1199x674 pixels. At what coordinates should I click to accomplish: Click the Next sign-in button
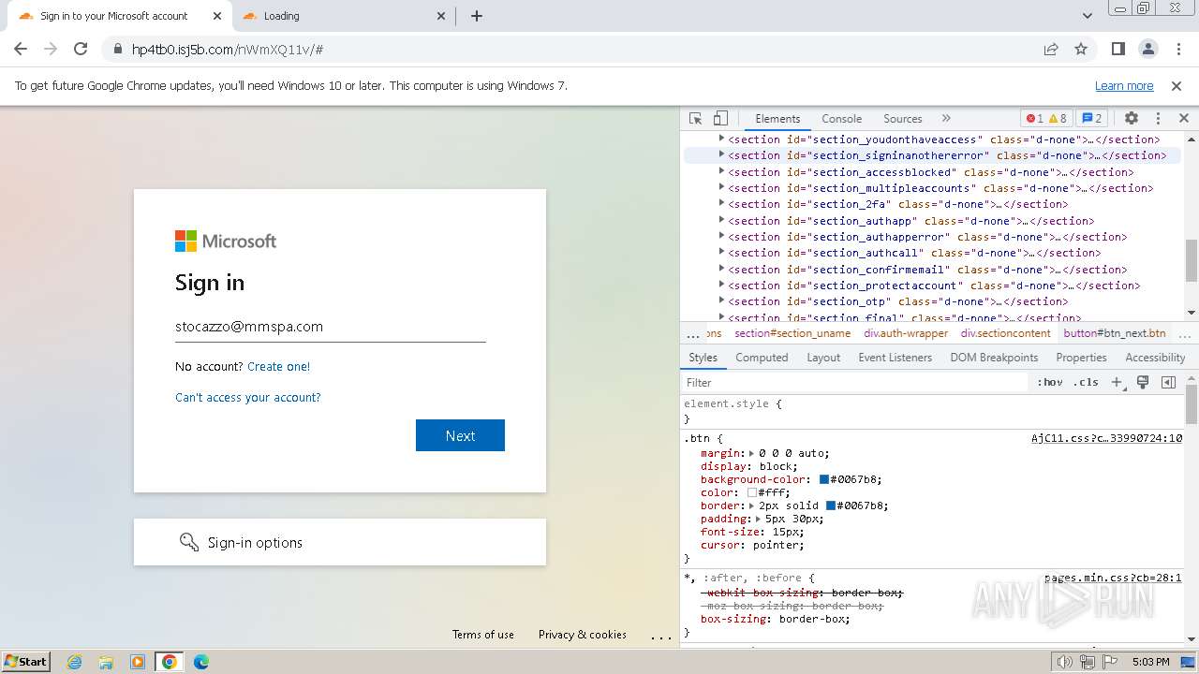pyautogui.click(x=460, y=435)
